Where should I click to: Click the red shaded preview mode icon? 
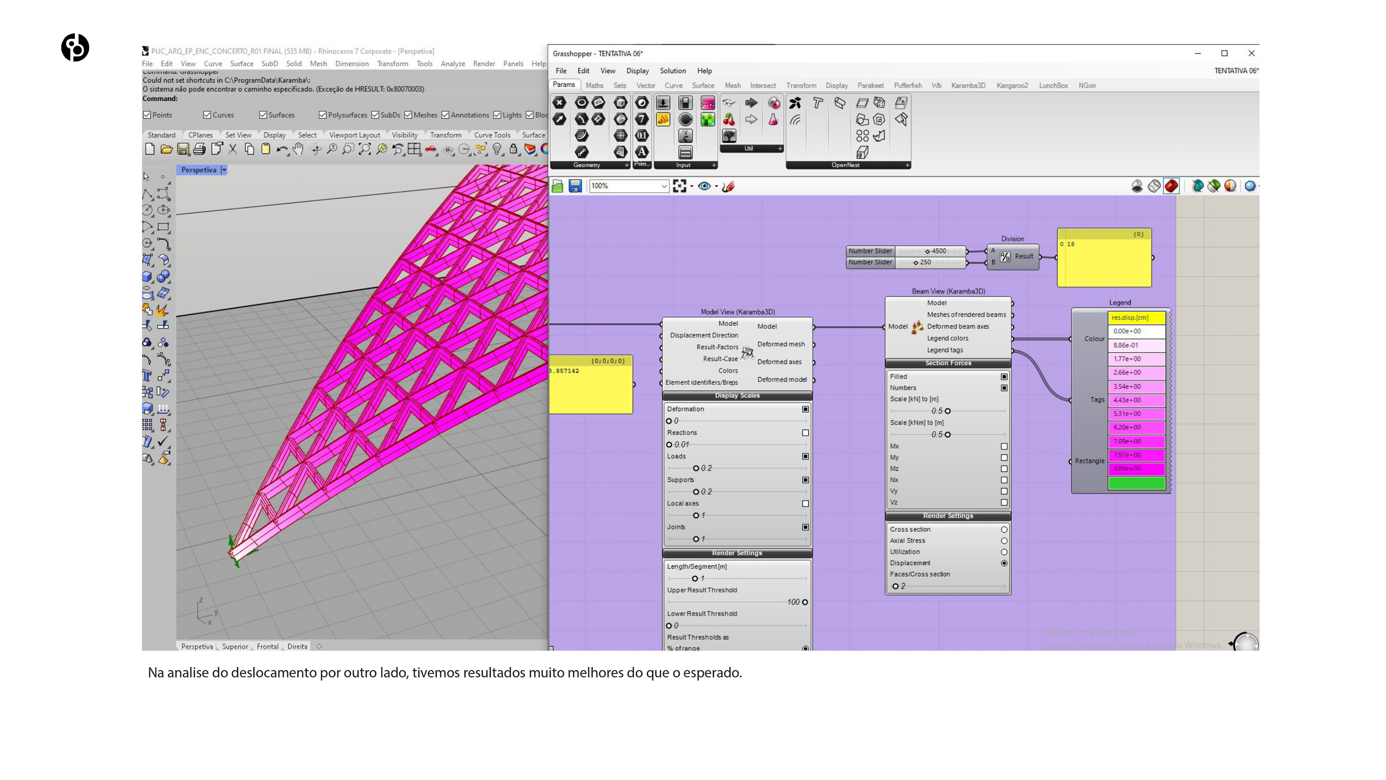pos(1171,186)
